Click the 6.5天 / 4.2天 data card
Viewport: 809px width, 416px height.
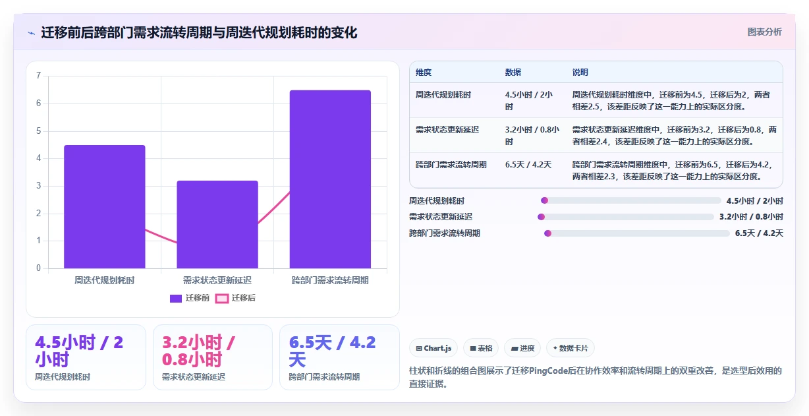[x=339, y=357]
